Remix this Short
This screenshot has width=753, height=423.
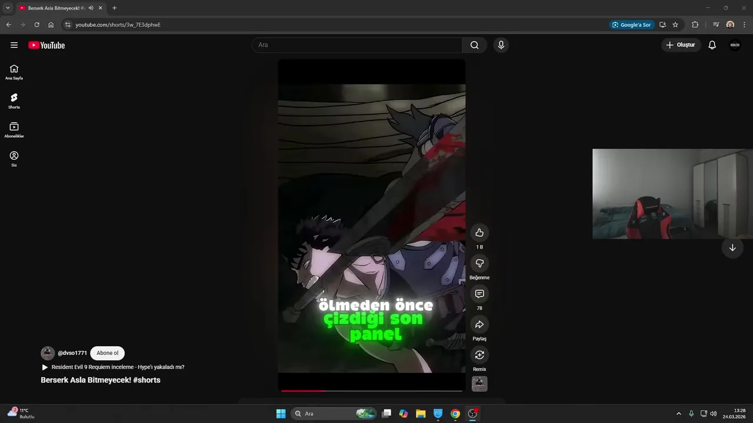click(x=479, y=355)
